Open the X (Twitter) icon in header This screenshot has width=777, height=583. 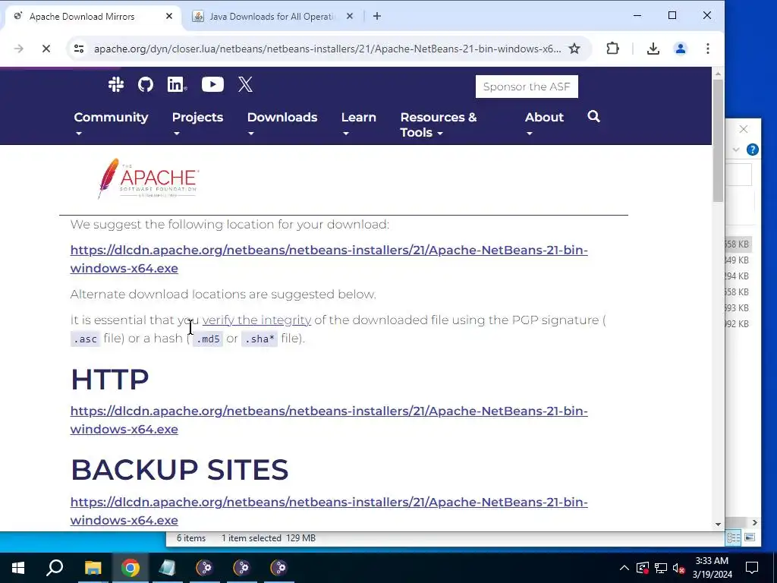pos(245,85)
